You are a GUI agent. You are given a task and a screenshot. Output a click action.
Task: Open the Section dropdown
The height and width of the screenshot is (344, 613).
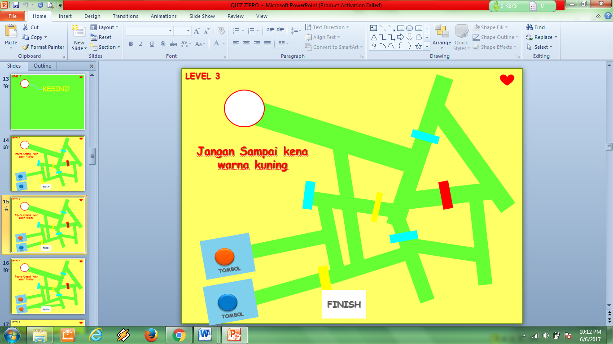(x=105, y=47)
